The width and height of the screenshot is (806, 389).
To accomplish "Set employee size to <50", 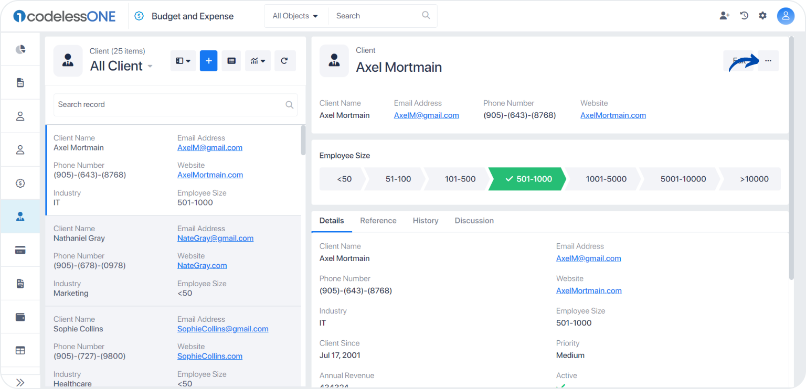I will pos(344,179).
